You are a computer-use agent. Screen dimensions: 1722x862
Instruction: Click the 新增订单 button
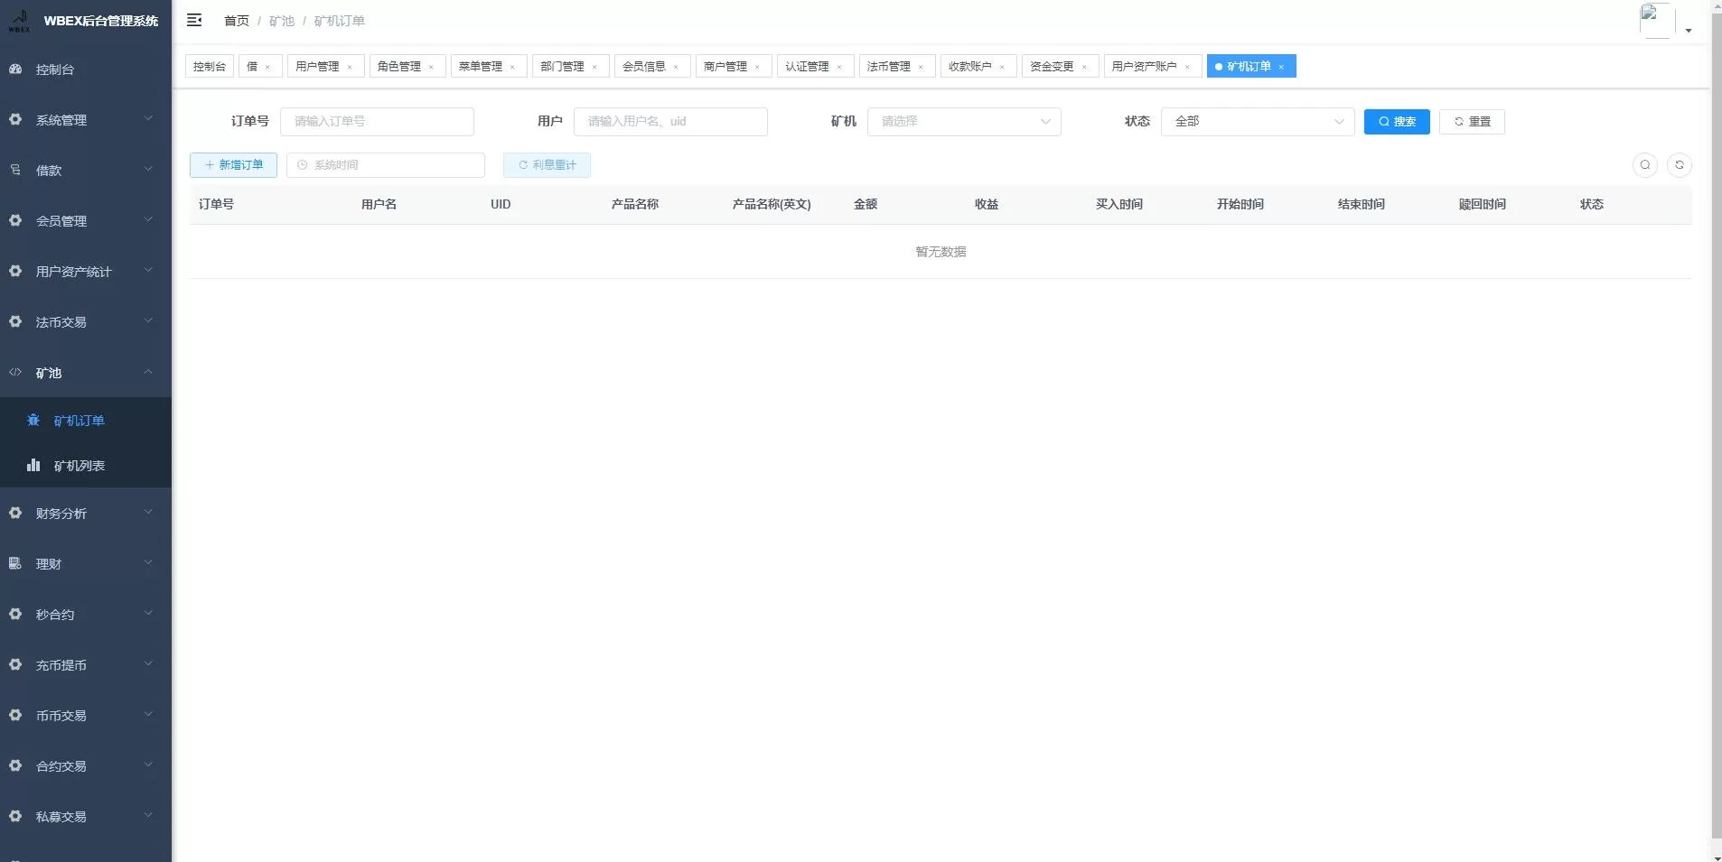(x=232, y=165)
